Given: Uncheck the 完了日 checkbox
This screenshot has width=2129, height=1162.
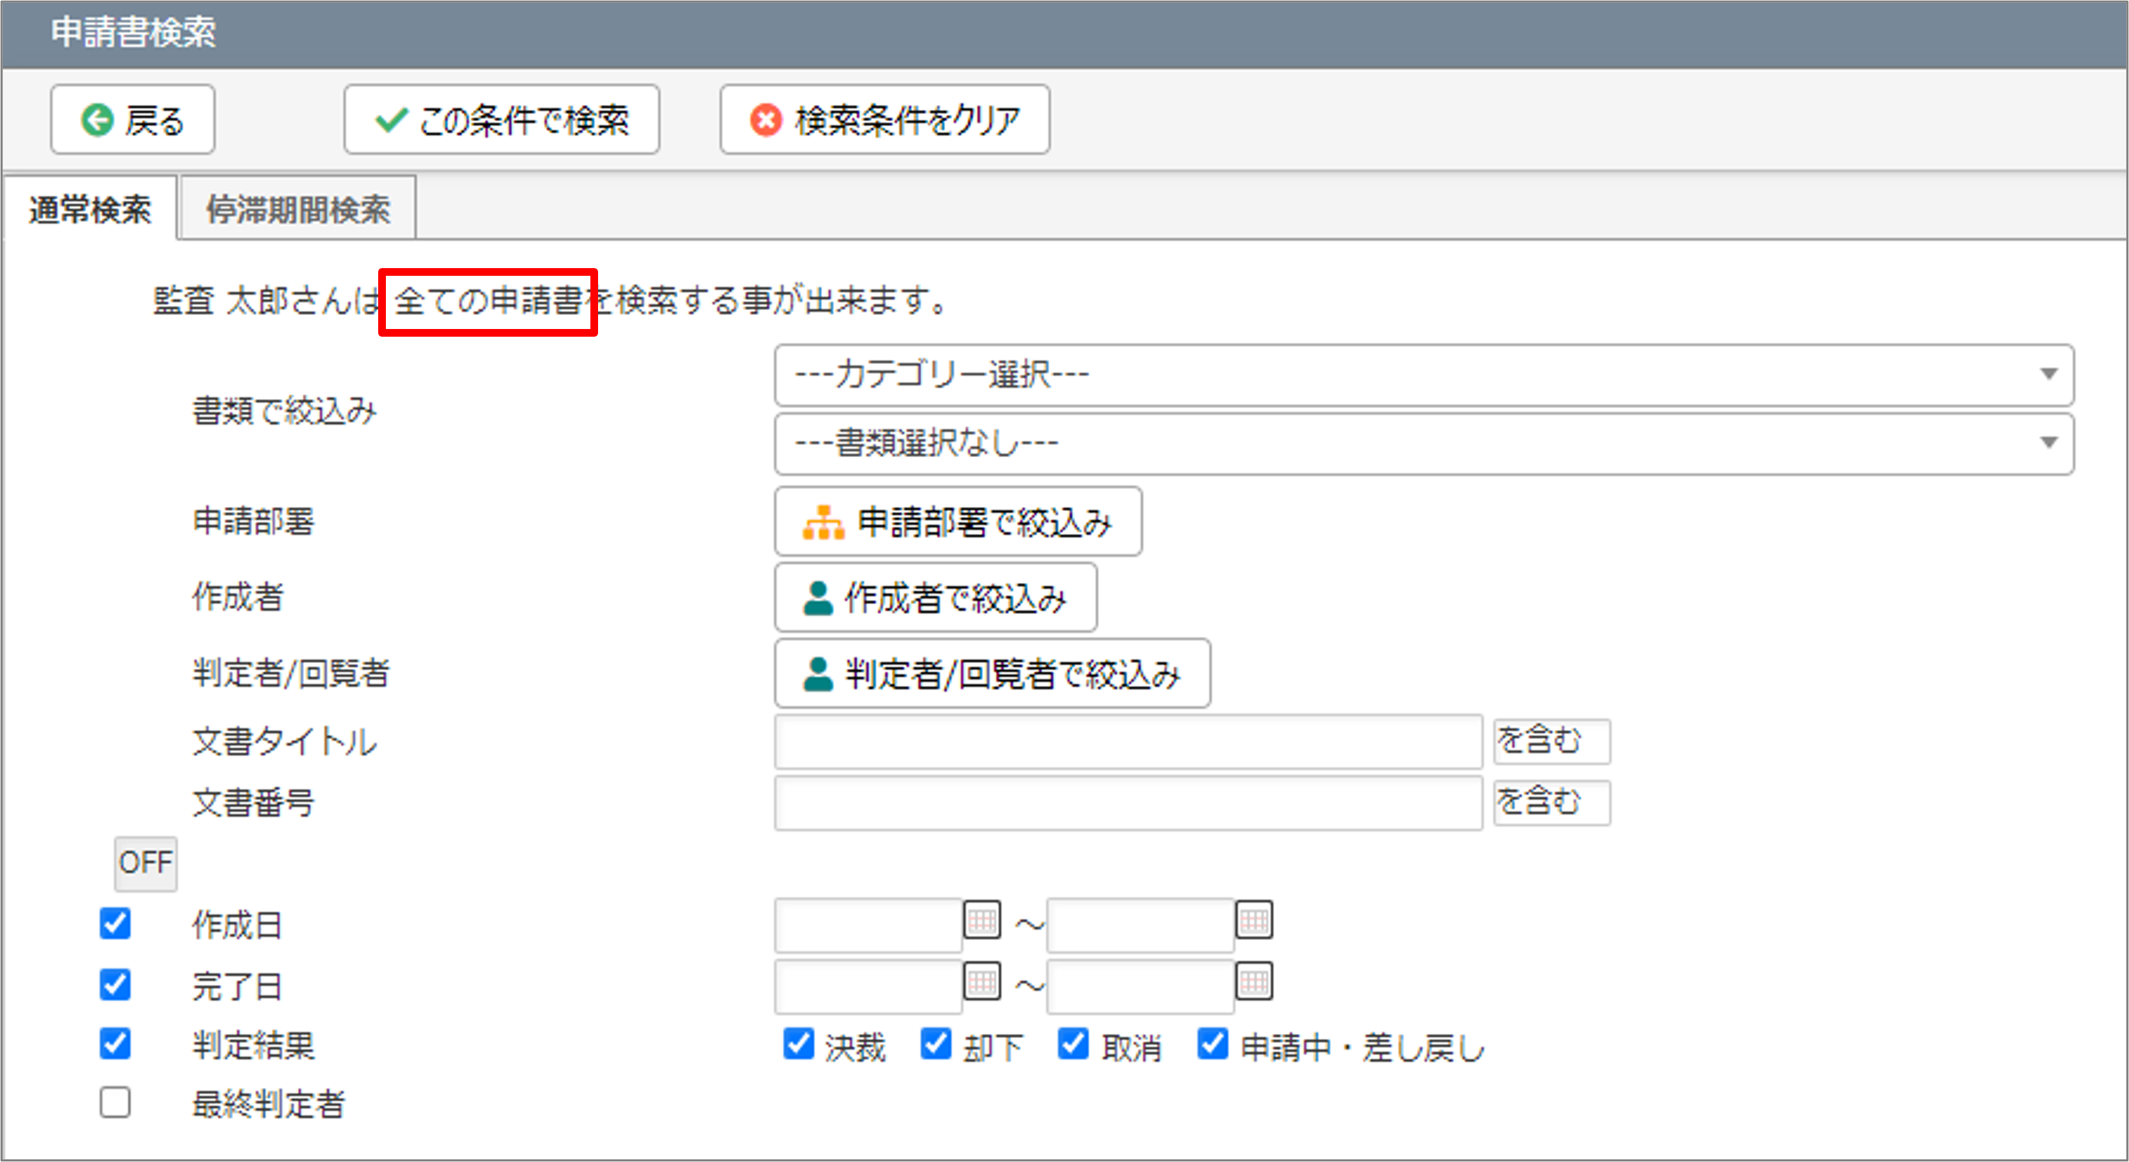Looking at the screenshot, I should [115, 984].
